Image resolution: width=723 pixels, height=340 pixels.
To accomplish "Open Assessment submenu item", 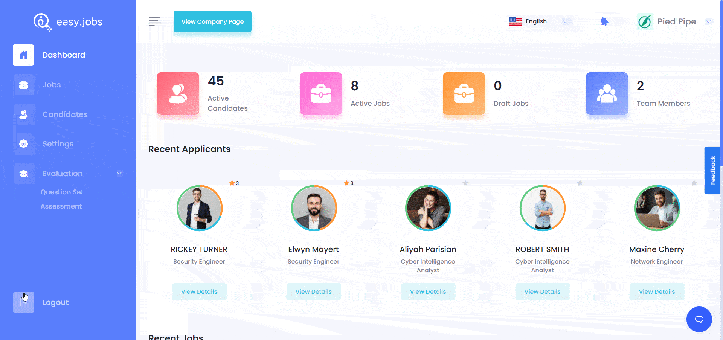I will (x=61, y=206).
